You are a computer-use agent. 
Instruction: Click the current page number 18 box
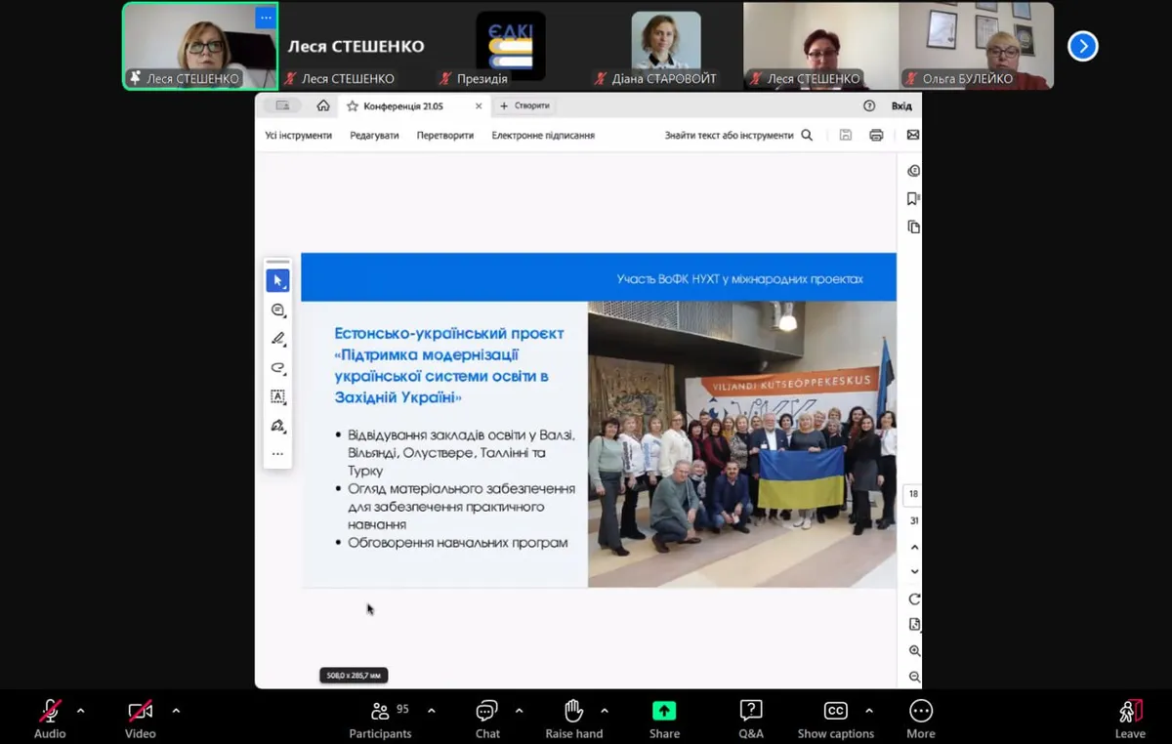coord(913,494)
